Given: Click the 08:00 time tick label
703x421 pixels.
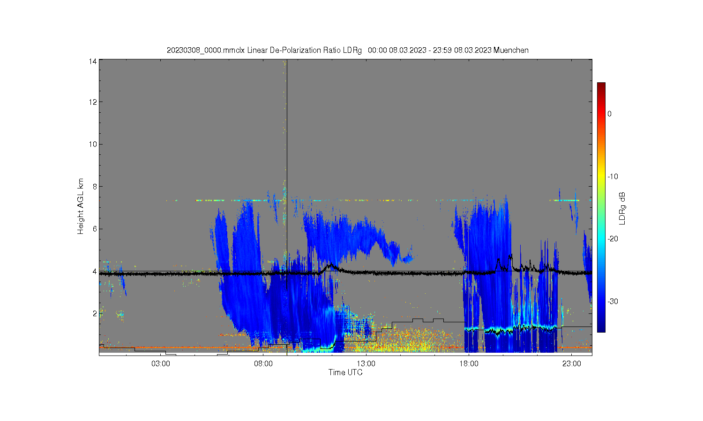Looking at the screenshot, I should coord(263,364).
